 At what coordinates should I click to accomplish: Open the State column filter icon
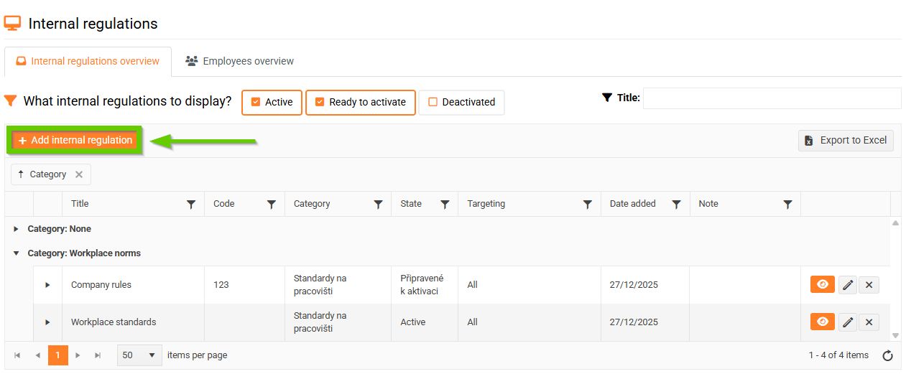(x=445, y=205)
